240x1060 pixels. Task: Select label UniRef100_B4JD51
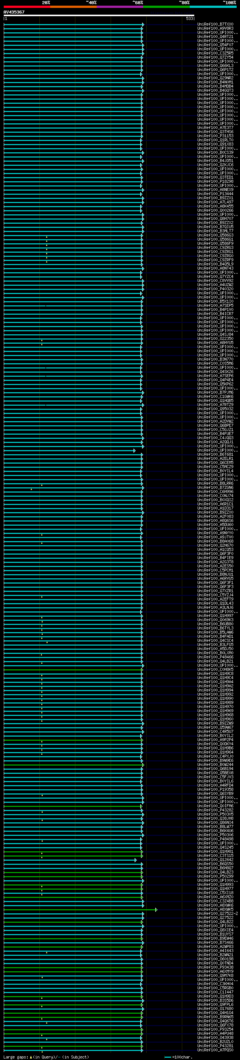215,161
